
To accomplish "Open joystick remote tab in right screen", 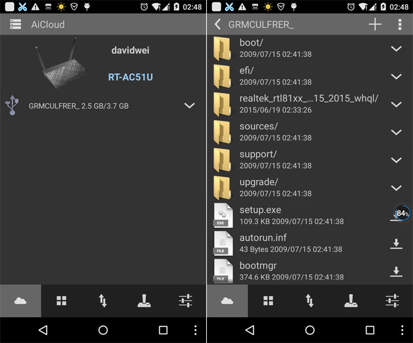I will 351,300.
